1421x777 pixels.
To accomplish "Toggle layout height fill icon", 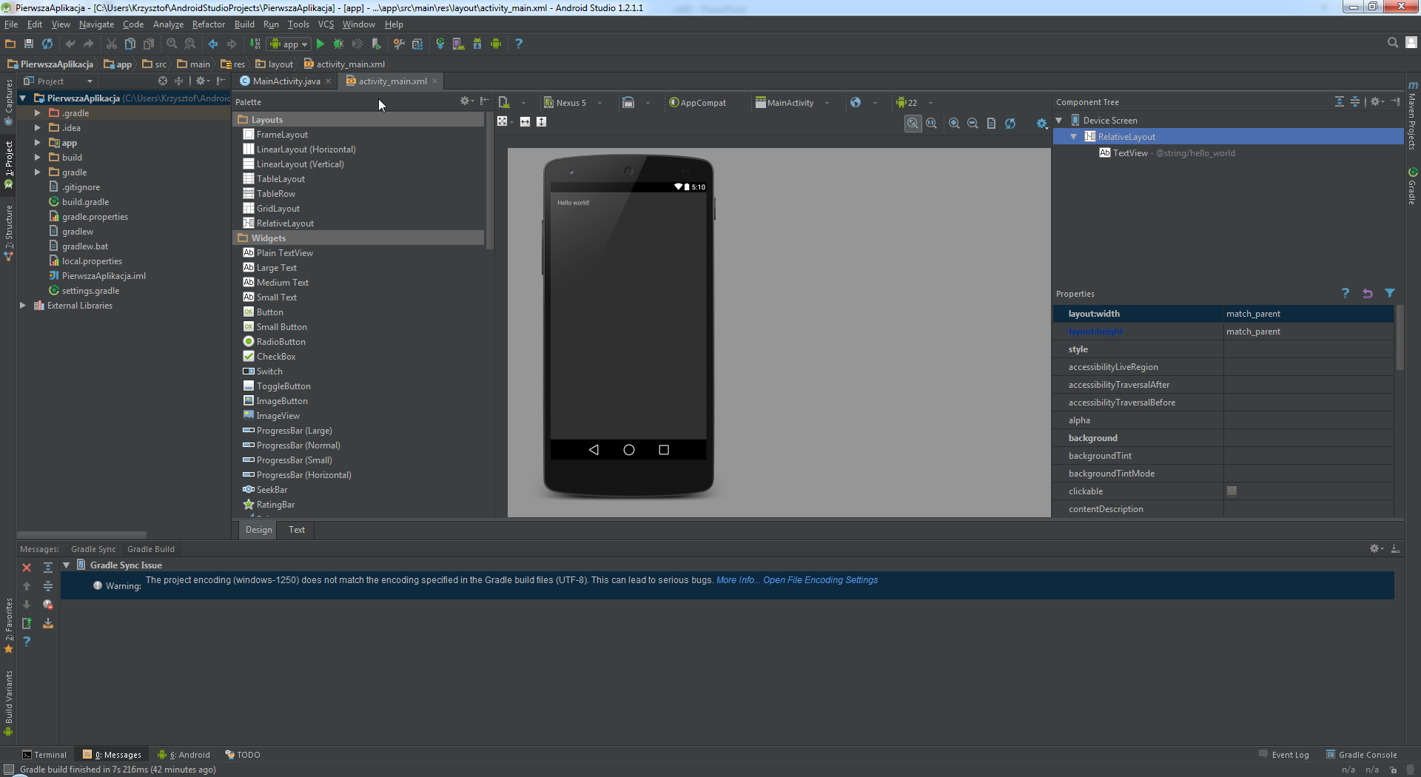I will coord(541,121).
